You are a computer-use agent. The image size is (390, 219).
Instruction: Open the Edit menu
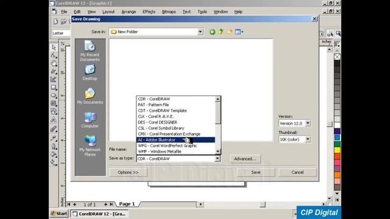coord(77,12)
